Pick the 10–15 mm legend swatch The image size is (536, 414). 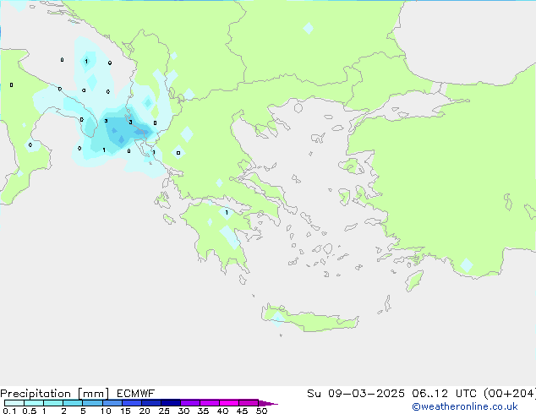tap(112, 403)
